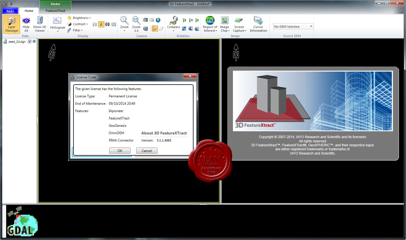Click the blue stacked-panels icon under arrow I
406x240 pixels.
pos(184,29)
